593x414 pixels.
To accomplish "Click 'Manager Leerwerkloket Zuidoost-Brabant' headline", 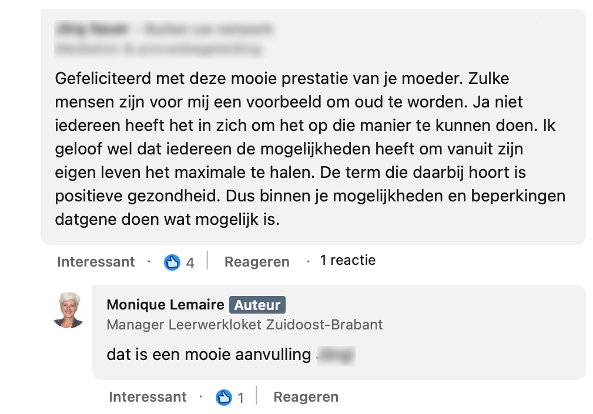I will (x=244, y=324).
